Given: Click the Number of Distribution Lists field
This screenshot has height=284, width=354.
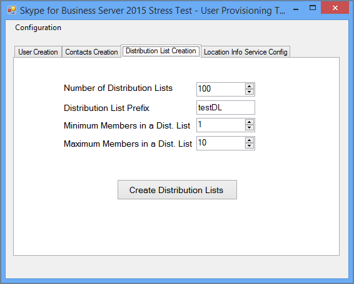Looking at the screenshot, I should coord(221,89).
